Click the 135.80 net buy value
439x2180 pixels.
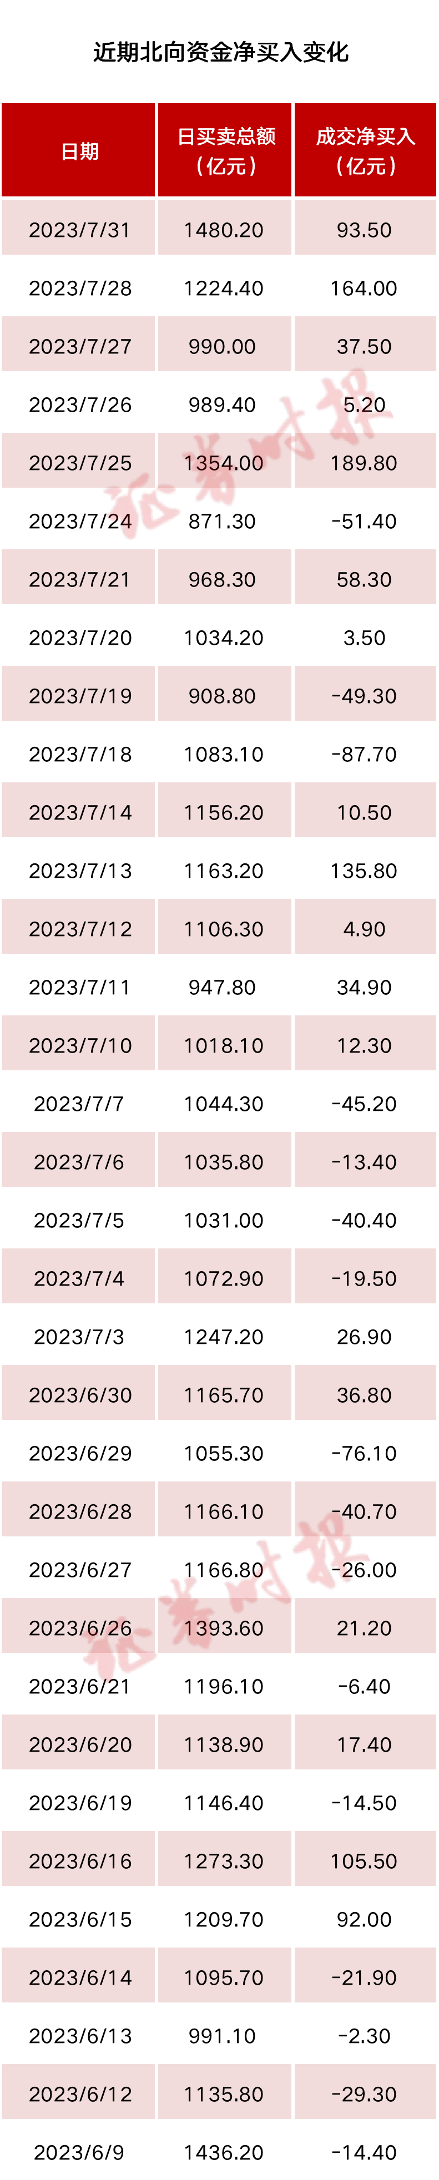[364, 871]
